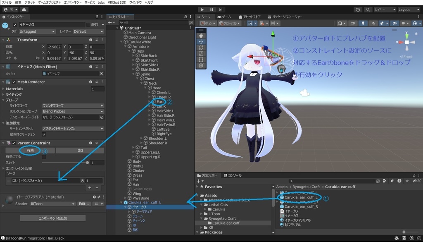Toggle scene lighting bulb icon
The image size is (423, 242).
[x=363, y=23]
